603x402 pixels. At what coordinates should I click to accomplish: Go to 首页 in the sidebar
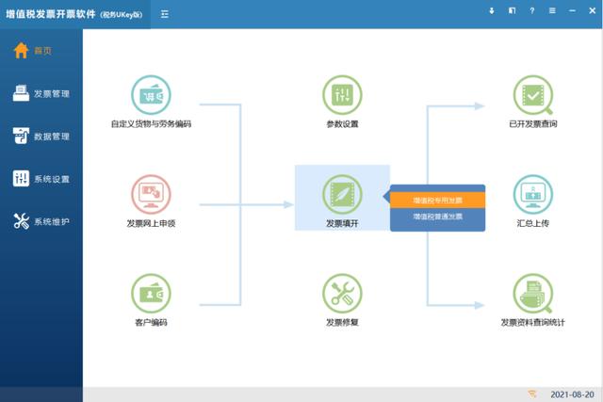click(x=41, y=51)
